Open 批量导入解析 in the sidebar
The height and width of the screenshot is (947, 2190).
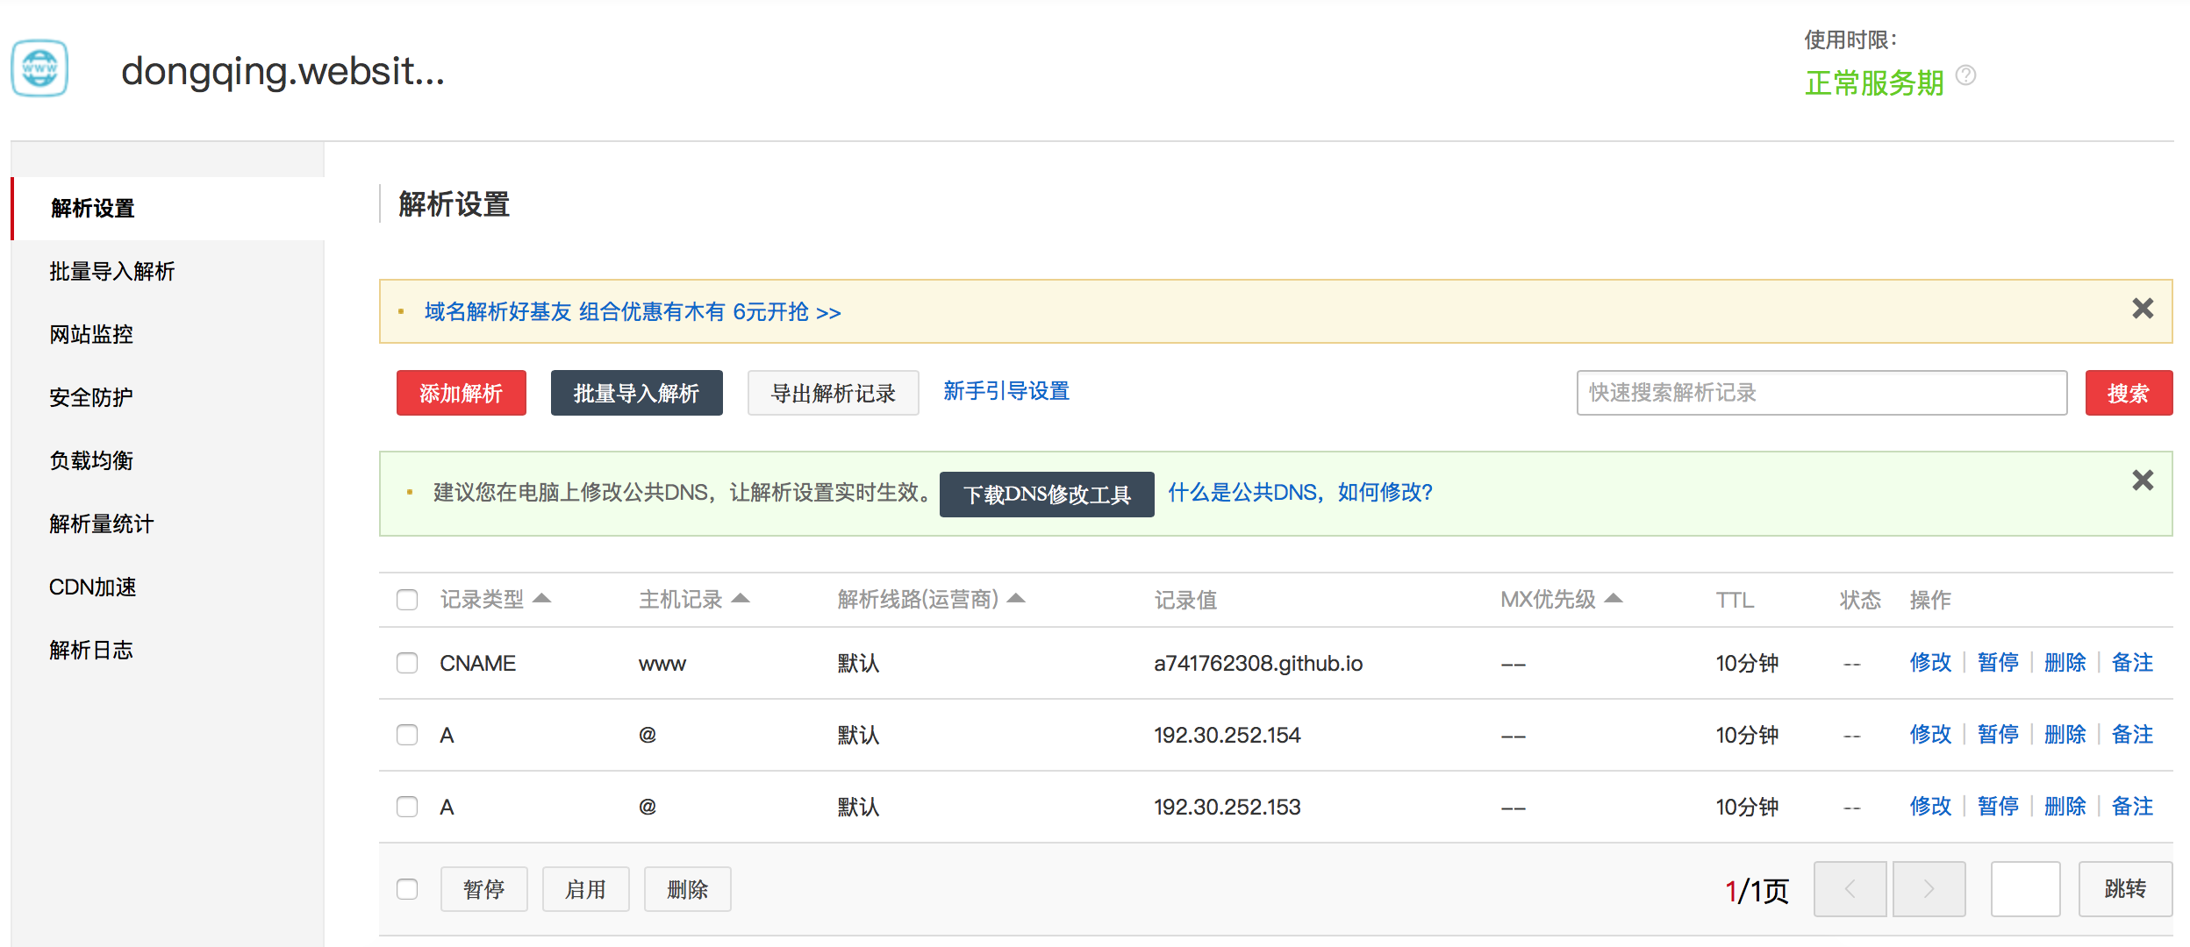click(112, 272)
